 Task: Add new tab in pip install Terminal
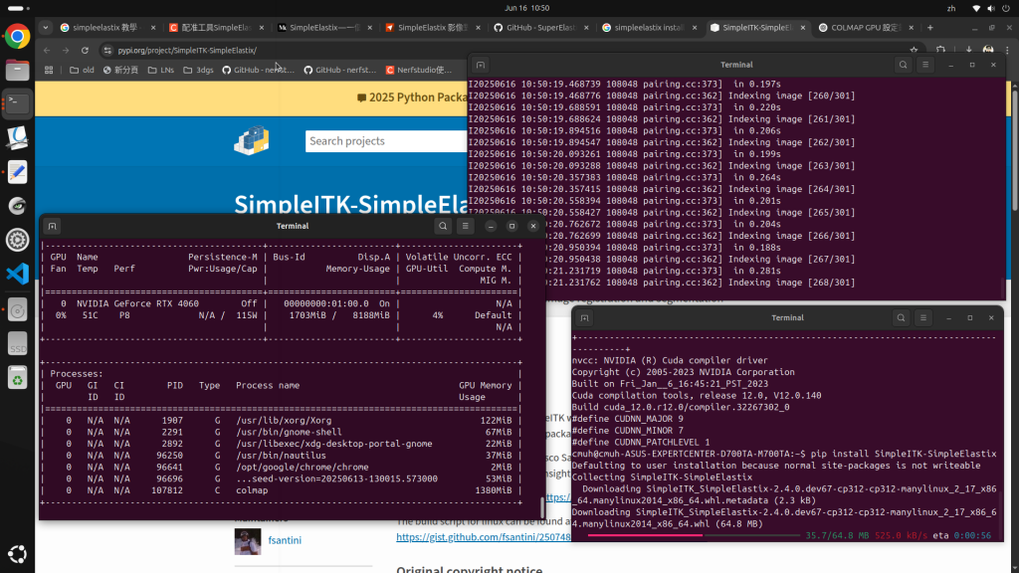click(584, 317)
